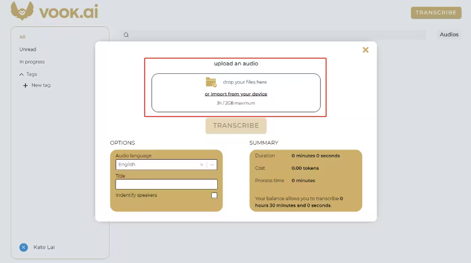Click the vook.ai owl logo
This screenshot has height=263, width=471.
22,11
